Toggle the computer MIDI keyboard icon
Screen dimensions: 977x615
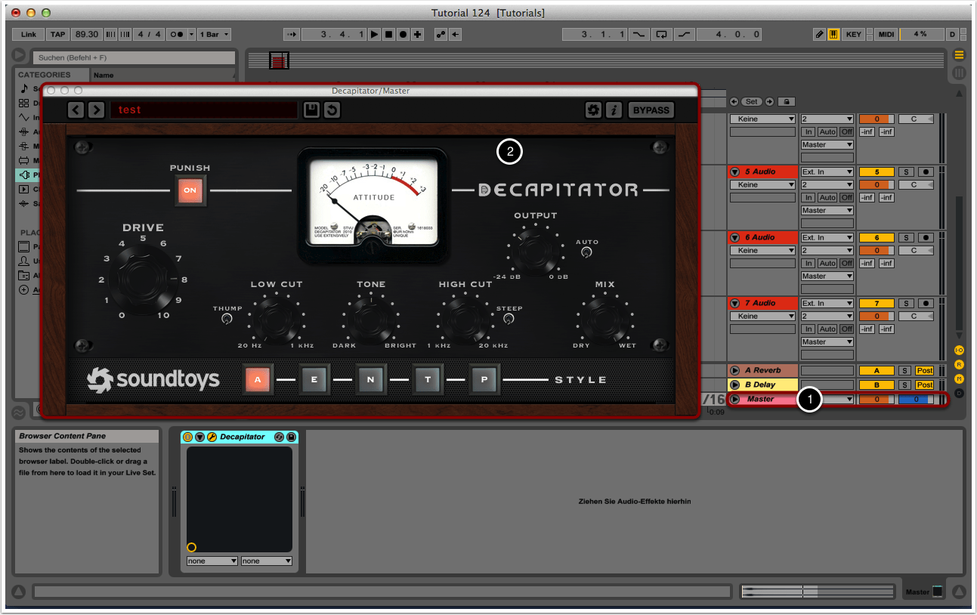(x=833, y=35)
